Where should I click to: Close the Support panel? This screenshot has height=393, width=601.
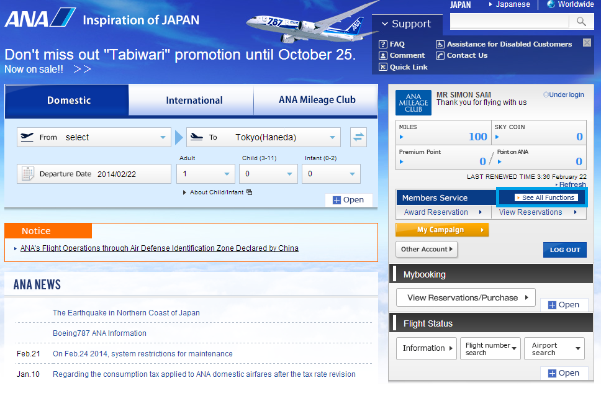pos(587,43)
